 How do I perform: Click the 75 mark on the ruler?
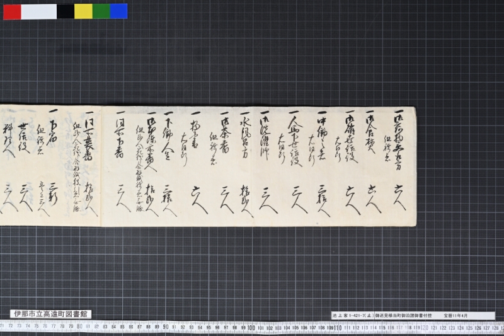pos(37,326)
